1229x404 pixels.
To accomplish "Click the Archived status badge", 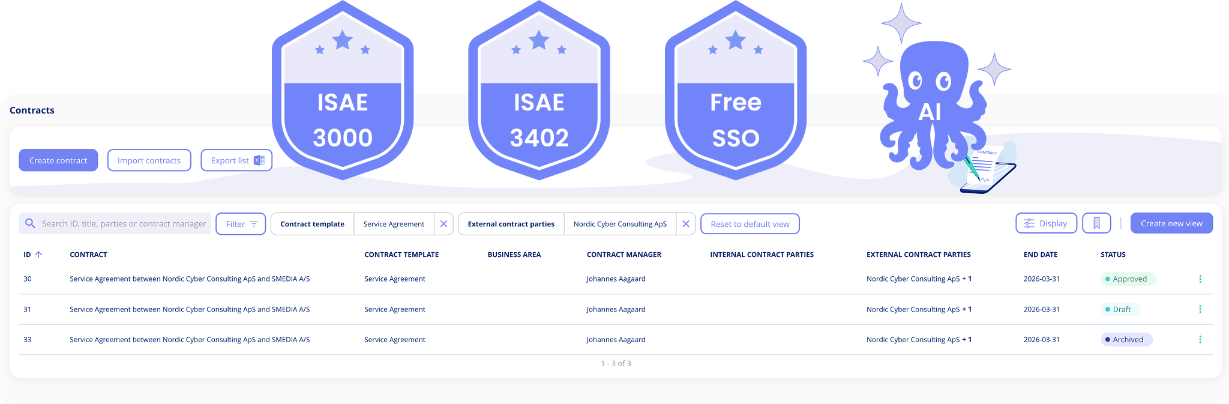I will 1126,339.
